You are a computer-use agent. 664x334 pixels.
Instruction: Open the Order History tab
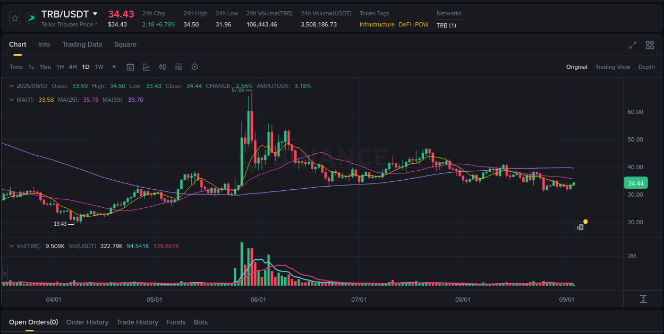click(87, 322)
